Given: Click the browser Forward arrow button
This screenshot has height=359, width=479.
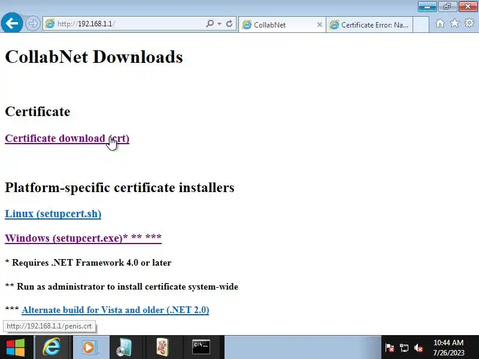Looking at the screenshot, I should tap(33, 23).
